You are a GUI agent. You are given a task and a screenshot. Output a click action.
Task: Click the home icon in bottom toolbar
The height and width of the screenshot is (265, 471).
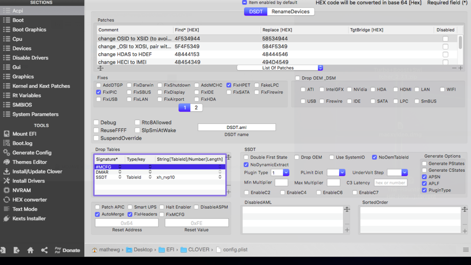(30, 250)
